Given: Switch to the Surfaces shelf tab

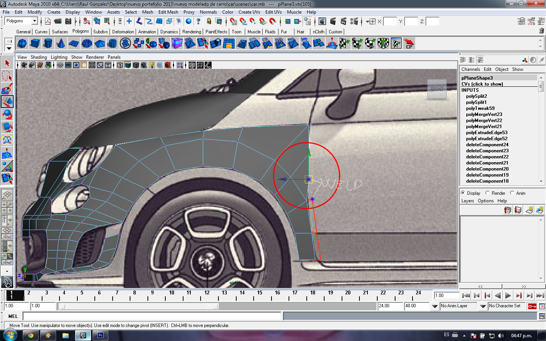Looking at the screenshot, I should pos(60,32).
